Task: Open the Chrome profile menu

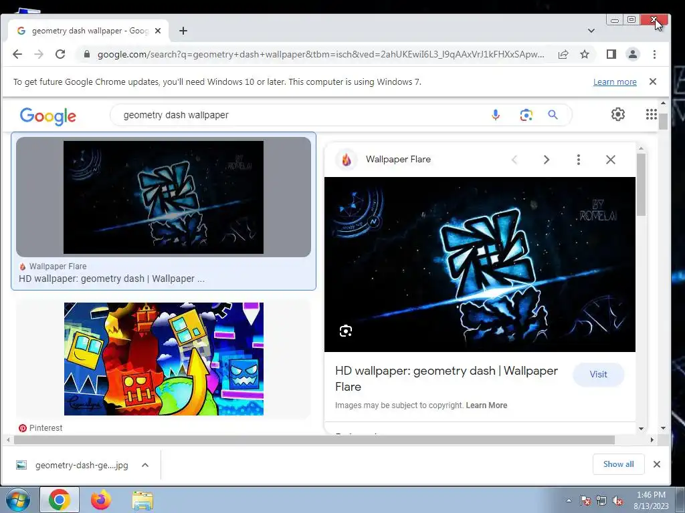Action: pyautogui.click(x=633, y=54)
